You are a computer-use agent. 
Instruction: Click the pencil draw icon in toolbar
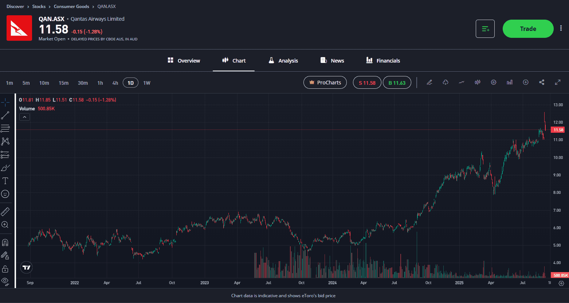coord(429,82)
